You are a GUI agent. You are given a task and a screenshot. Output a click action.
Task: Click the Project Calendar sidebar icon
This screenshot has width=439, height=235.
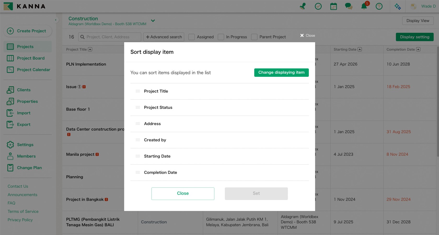10,70
